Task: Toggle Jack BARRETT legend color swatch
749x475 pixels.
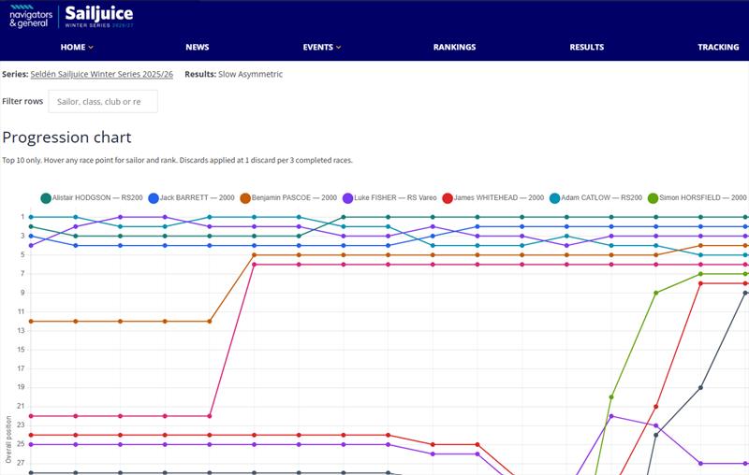Action: click(154, 198)
